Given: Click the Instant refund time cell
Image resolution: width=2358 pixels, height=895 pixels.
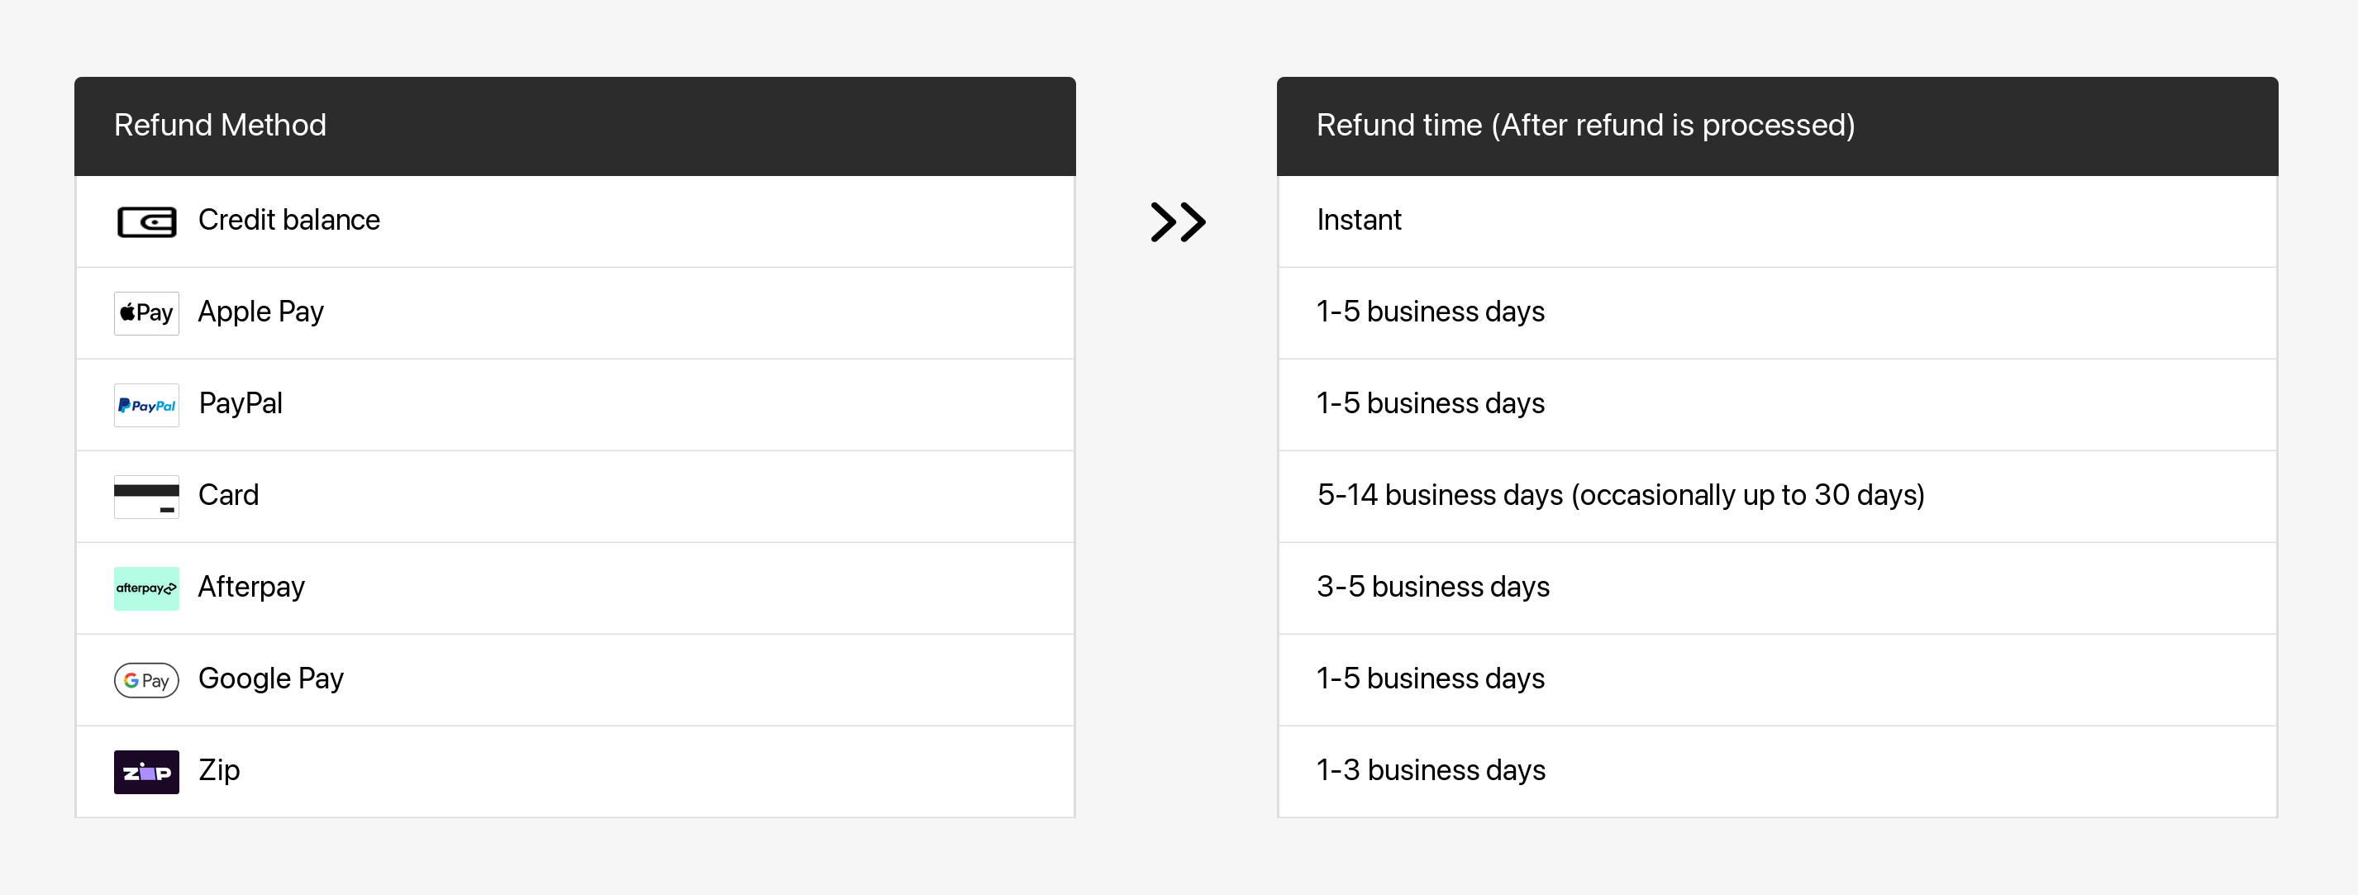Looking at the screenshot, I should 1777,221.
